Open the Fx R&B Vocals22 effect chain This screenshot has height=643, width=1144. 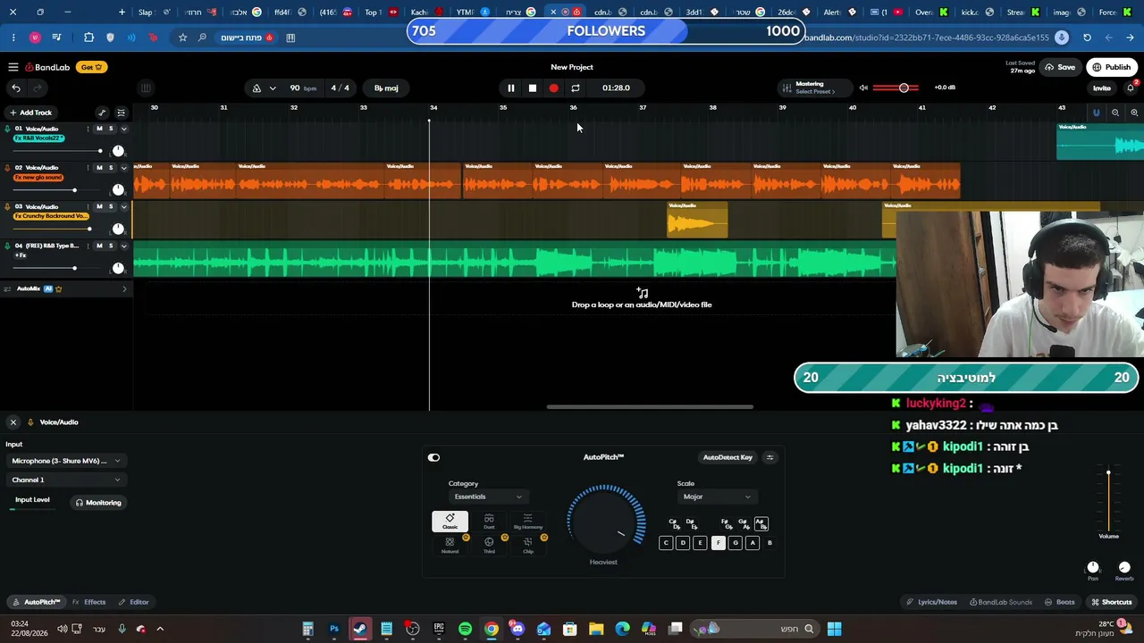pos(38,138)
